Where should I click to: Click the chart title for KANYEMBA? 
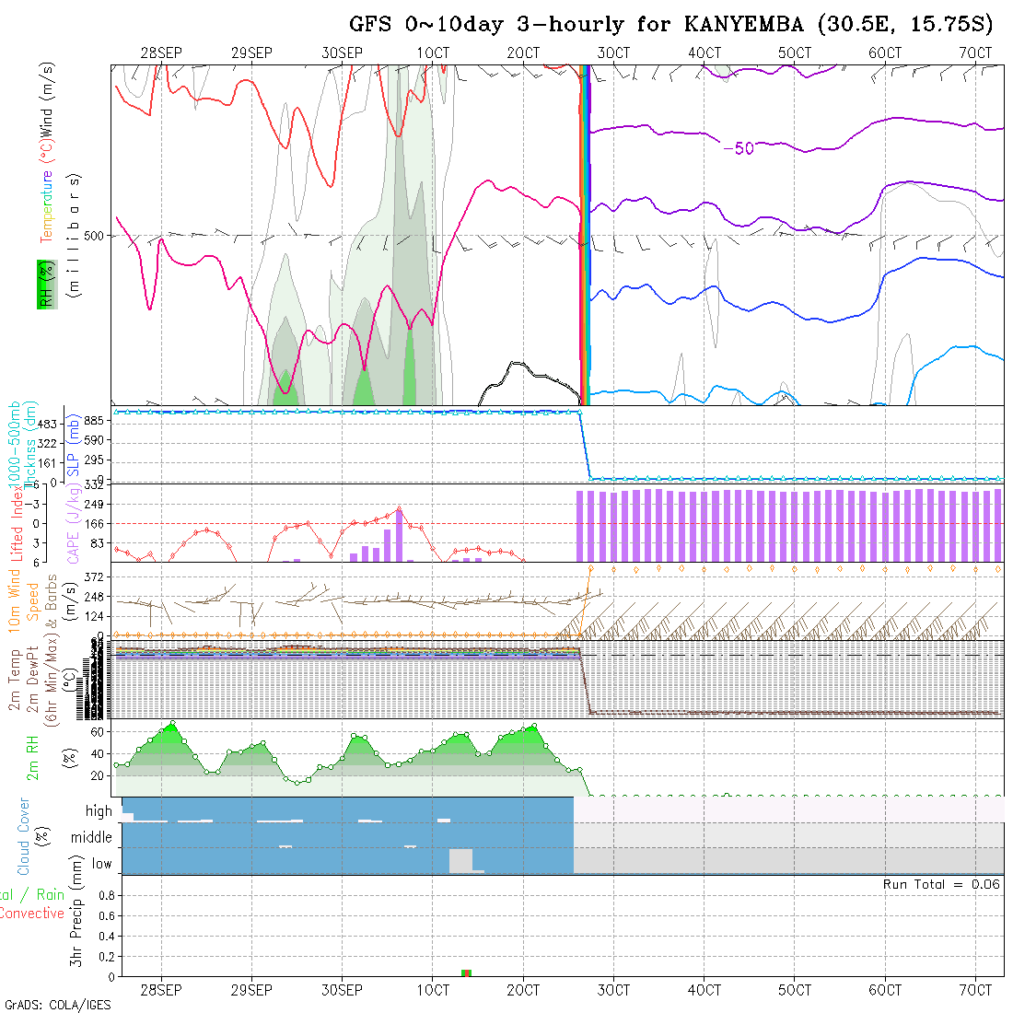670,24
